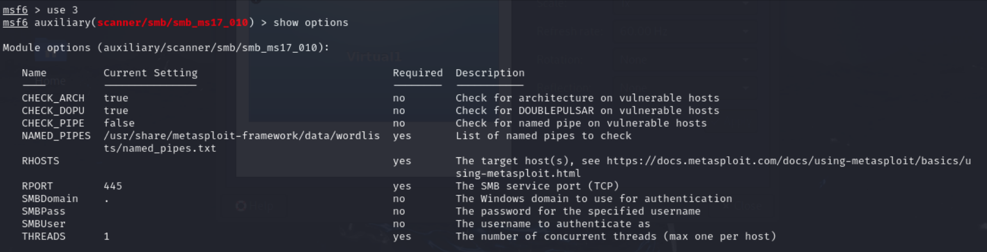The width and height of the screenshot is (987, 252).
Task: Select the SMBDomain option name
Action: [50, 199]
